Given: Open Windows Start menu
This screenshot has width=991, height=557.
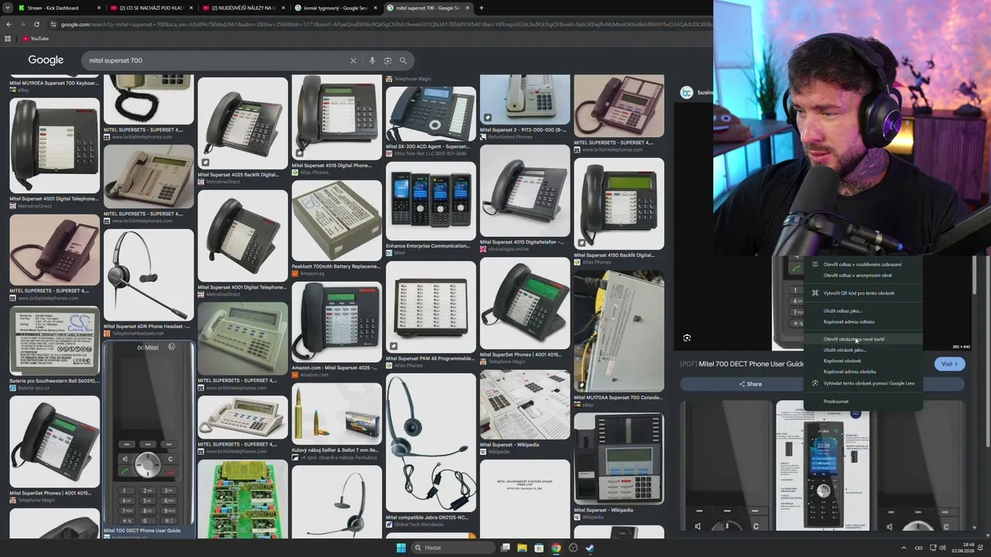Looking at the screenshot, I should [x=401, y=548].
